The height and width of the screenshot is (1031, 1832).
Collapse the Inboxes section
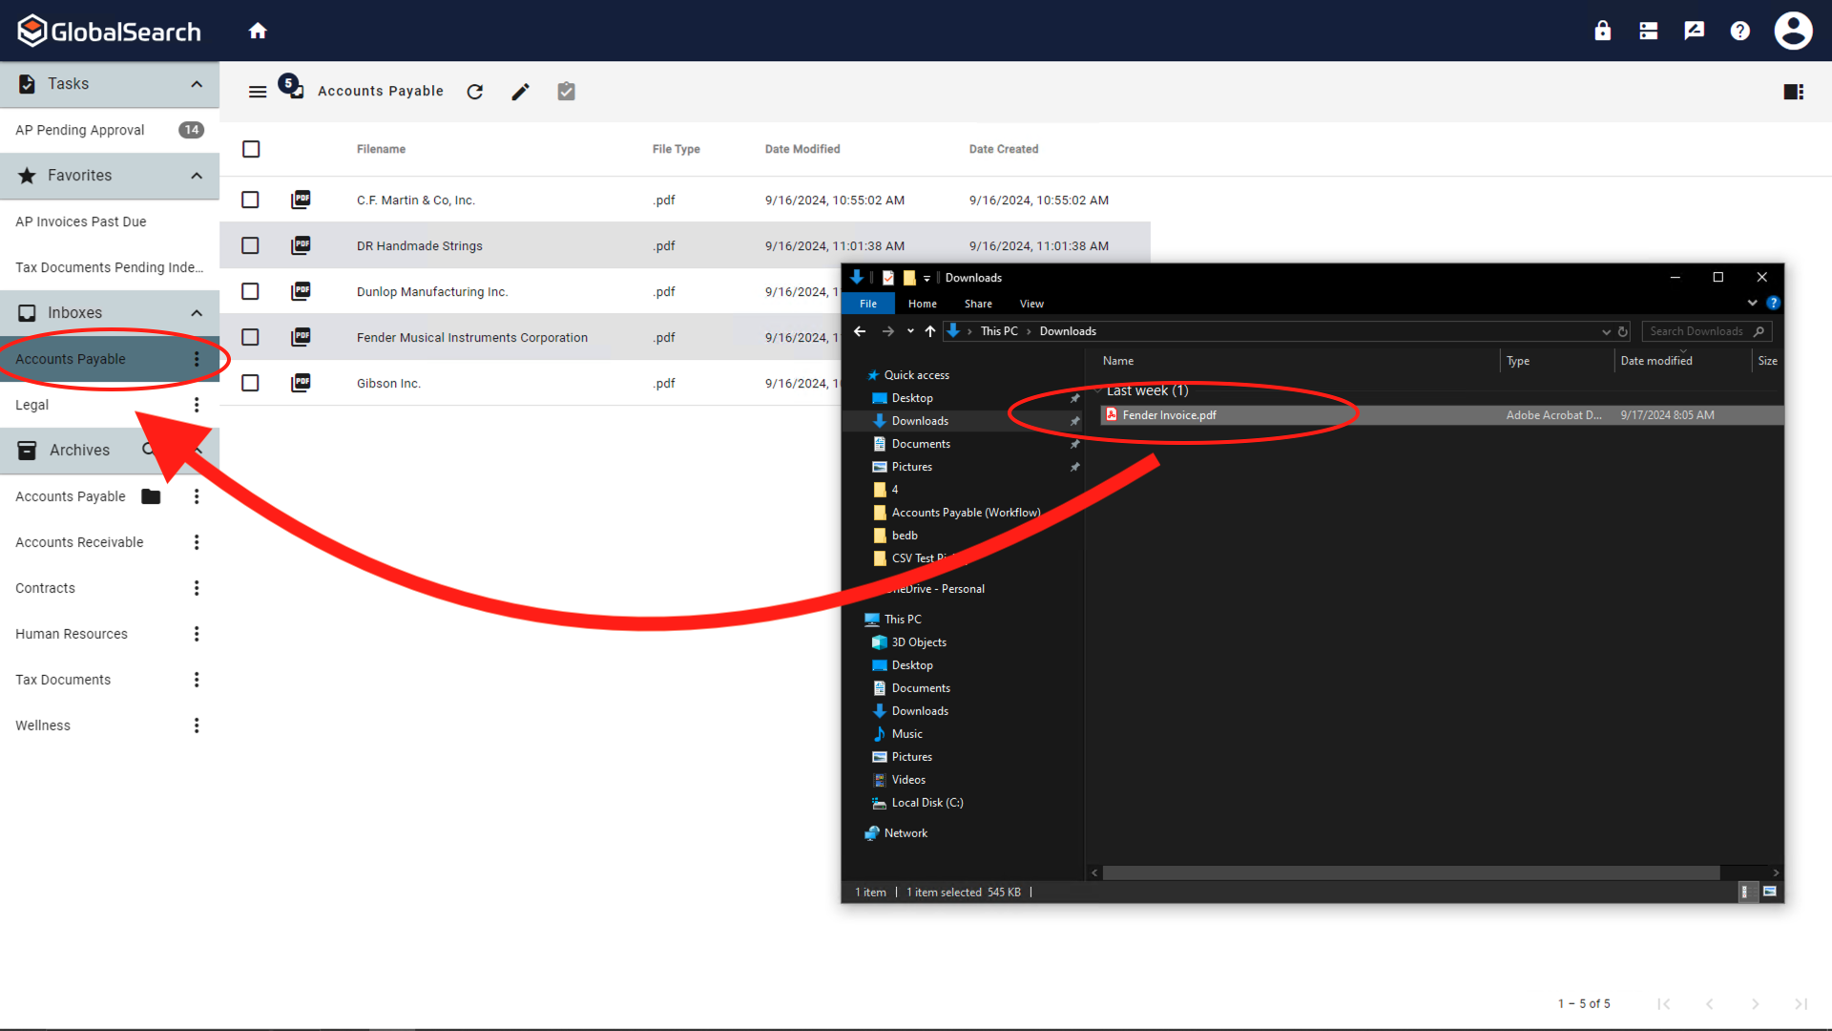point(196,312)
